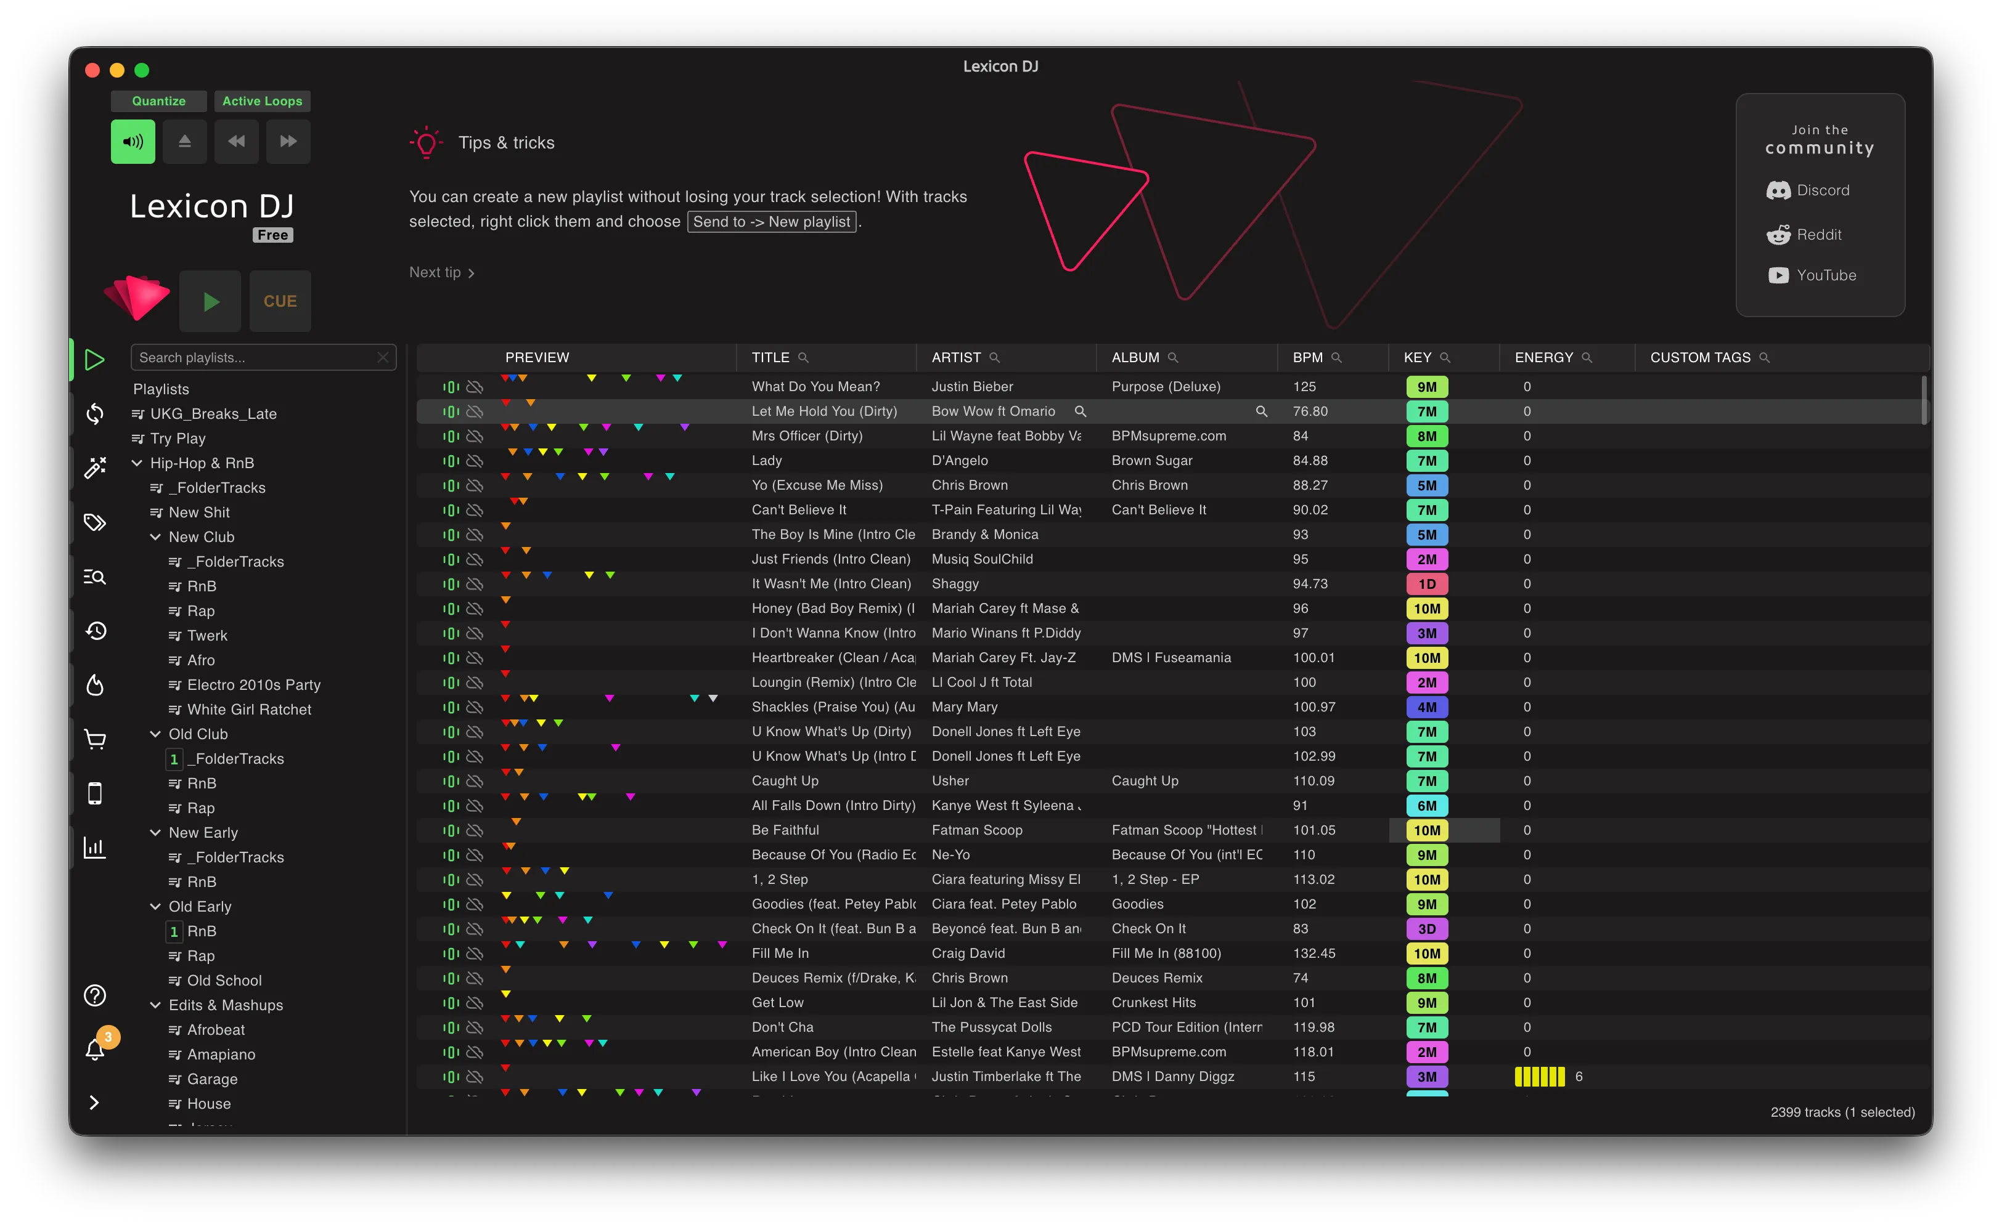Click the search icon next to CUSTOM TAGS header
The image size is (2002, 1227).
(x=1764, y=357)
